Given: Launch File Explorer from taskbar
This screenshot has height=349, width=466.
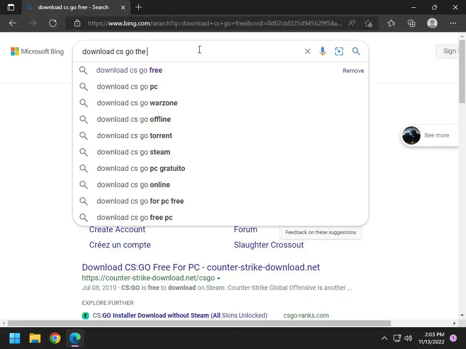Looking at the screenshot, I should click(x=35, y=338).
